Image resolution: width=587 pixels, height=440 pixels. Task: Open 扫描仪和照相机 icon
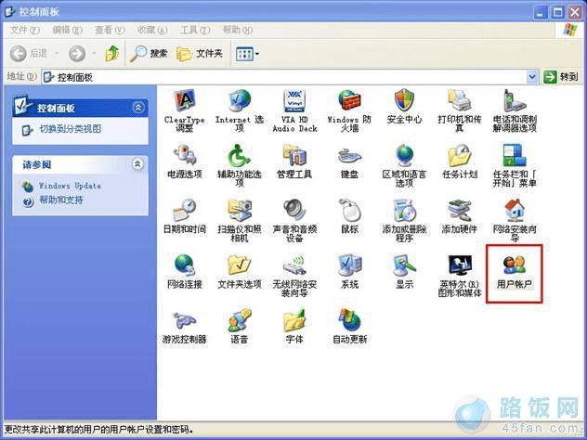240,211
